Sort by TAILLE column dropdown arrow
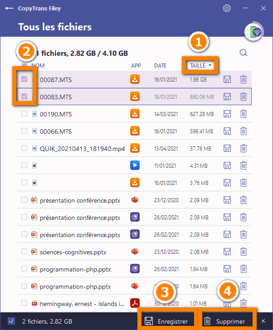 coord(210,65)
